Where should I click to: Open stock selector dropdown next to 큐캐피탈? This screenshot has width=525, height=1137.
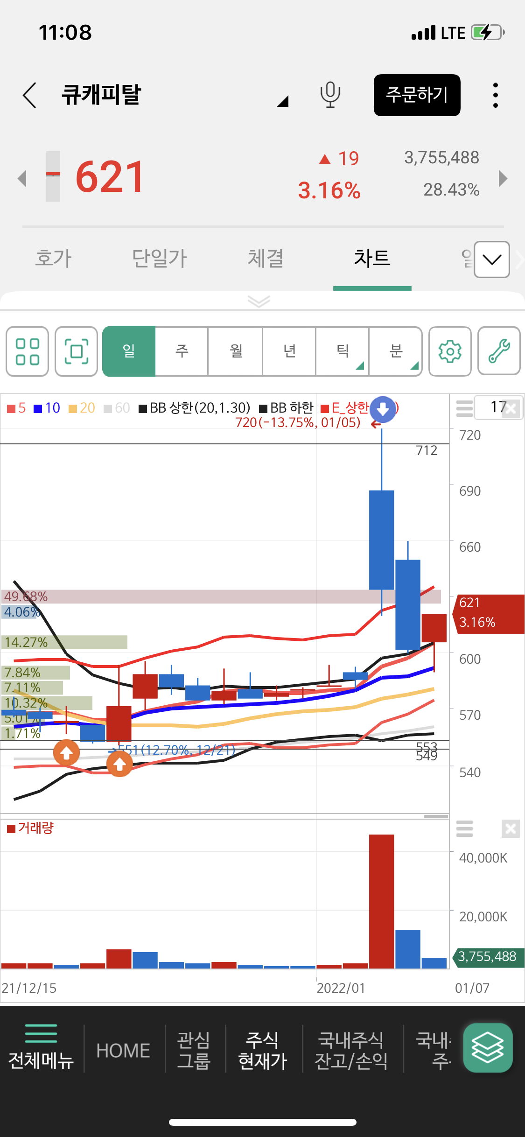click(283, 101)
